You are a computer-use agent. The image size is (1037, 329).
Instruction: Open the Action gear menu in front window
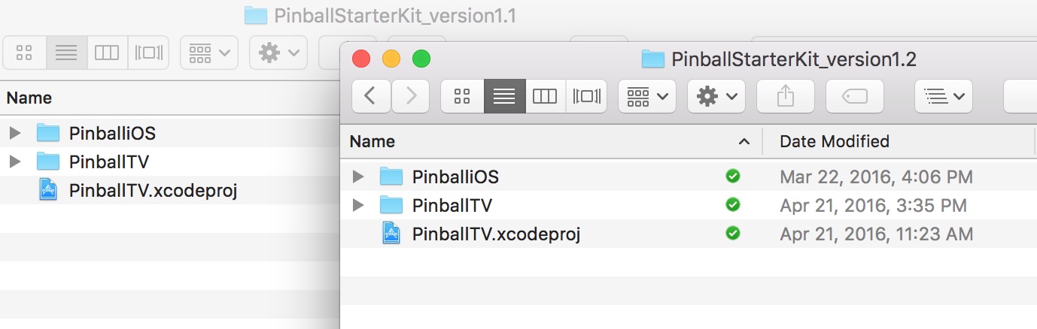716,95
